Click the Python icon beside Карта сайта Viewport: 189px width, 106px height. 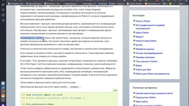point(134,101)
